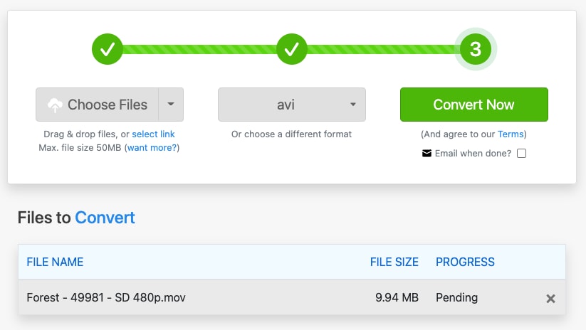Click the Choose Files button
The image size is (586, 330).
click(97, 105)
